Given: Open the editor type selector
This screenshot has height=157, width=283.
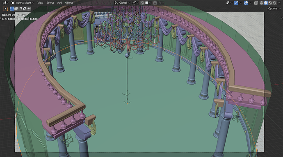Looking at the screenshot, I should (6, 3).
